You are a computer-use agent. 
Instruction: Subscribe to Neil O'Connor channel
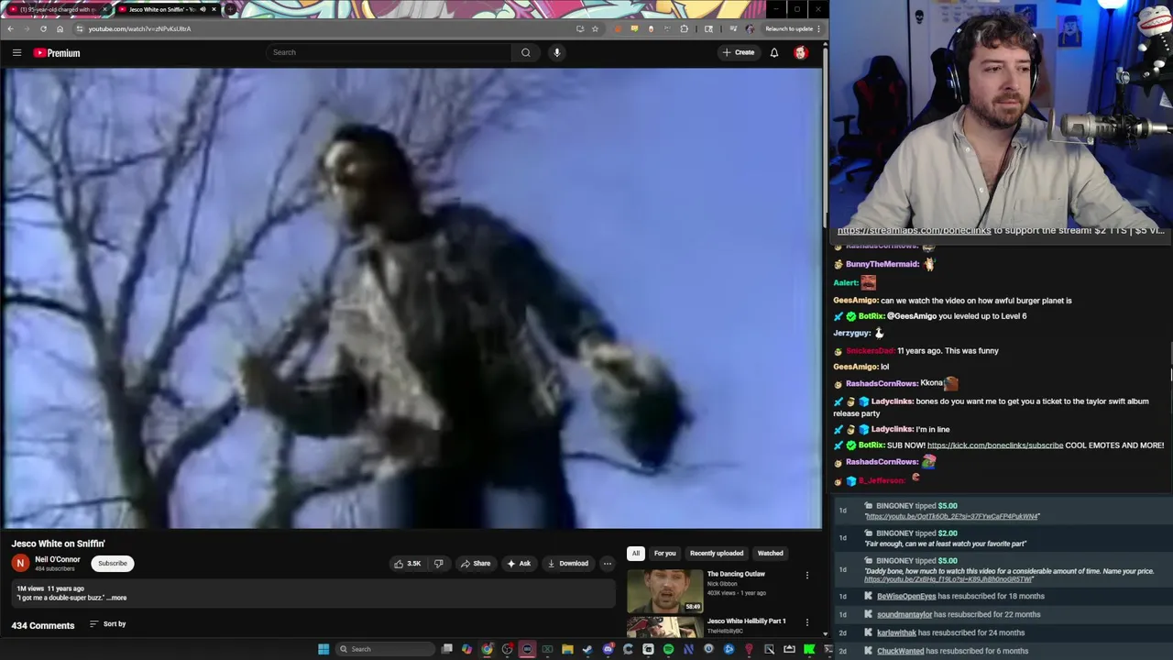pyautogui.click(x=113, y=563)
